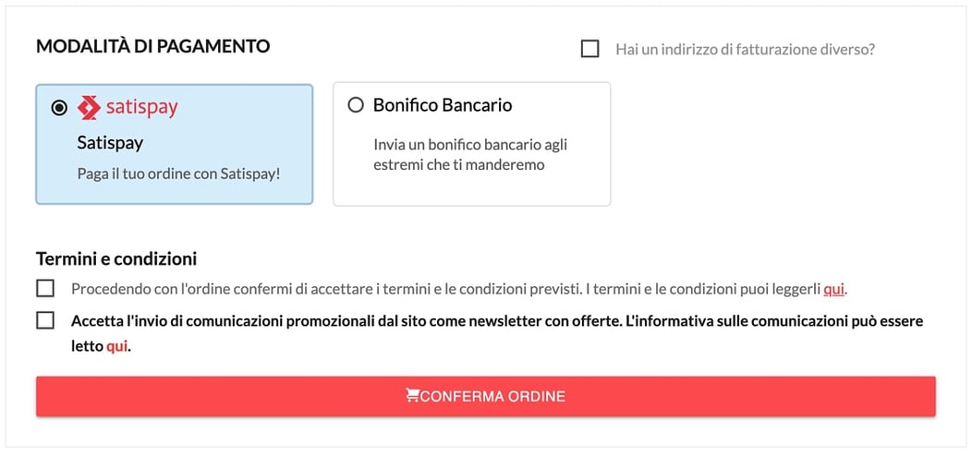Screen dimensions: 972x455
Task: Click the "Invia un bonifico bancario" description
Action: (470, 155)
